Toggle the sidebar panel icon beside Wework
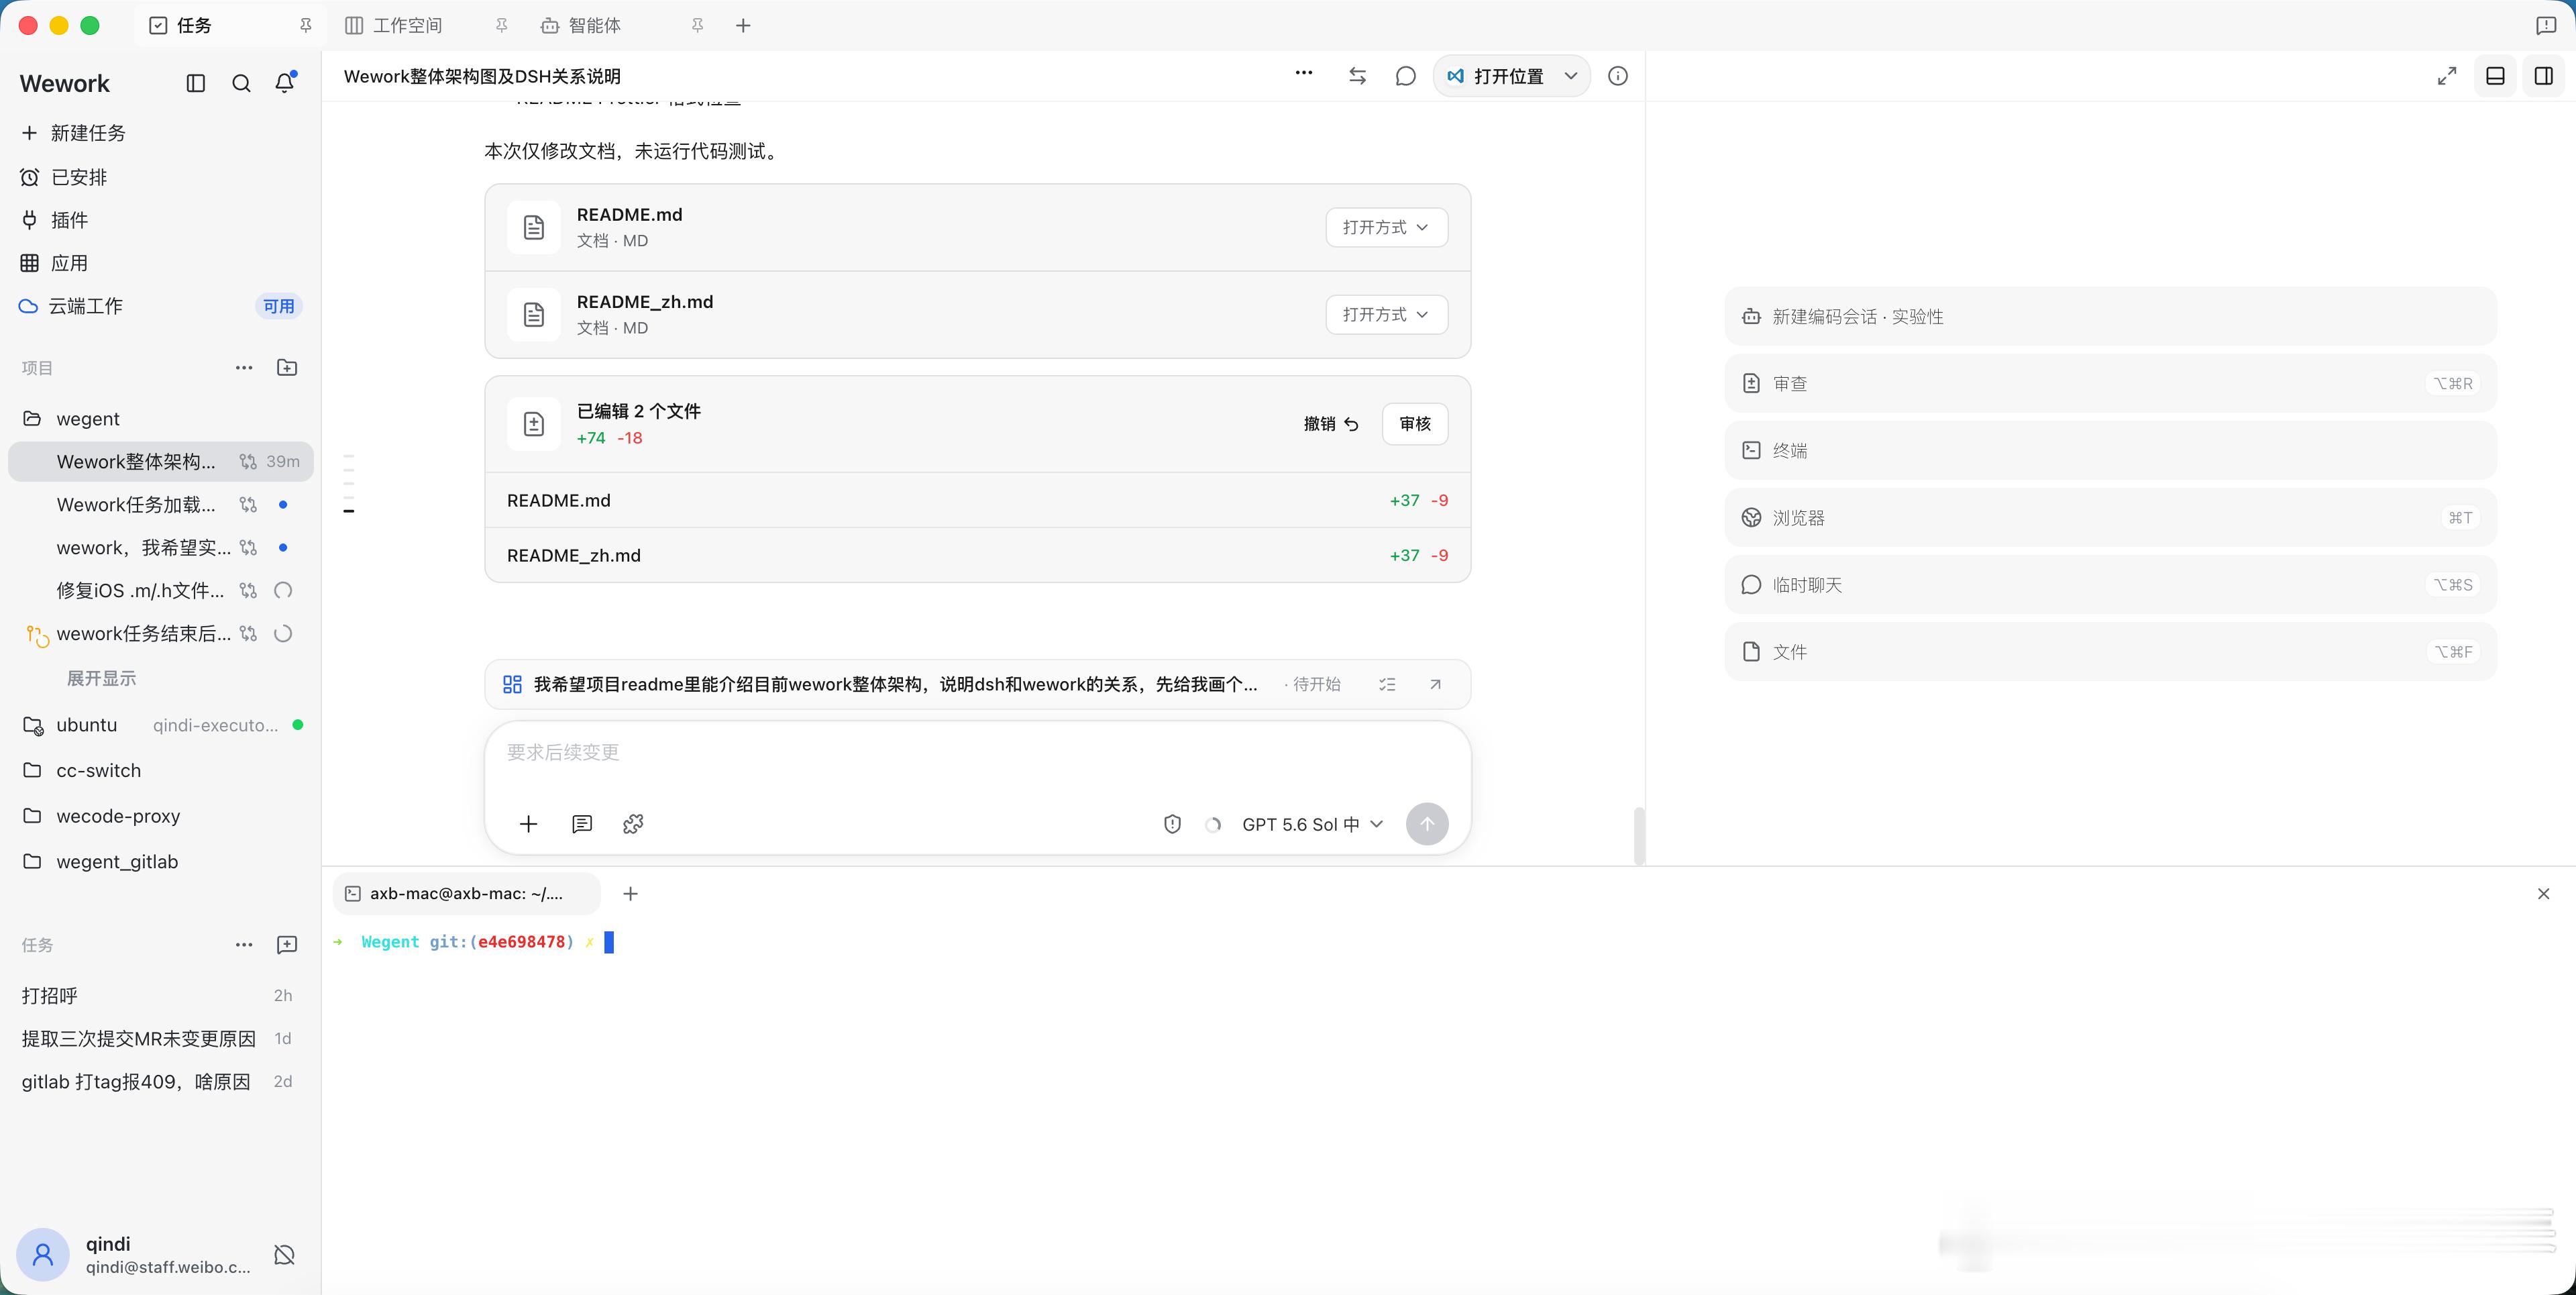2576x1295 pixels. [196, 83]
